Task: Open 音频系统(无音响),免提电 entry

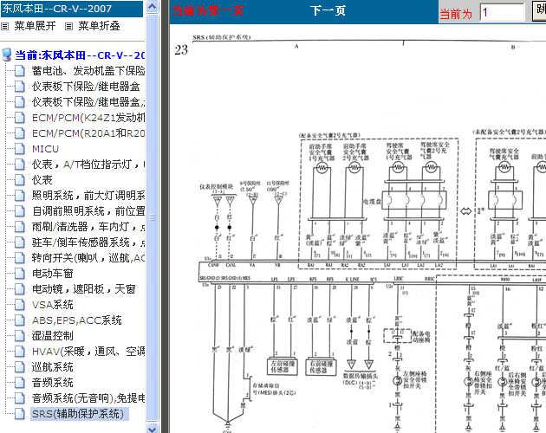Action: coord(88,398)
